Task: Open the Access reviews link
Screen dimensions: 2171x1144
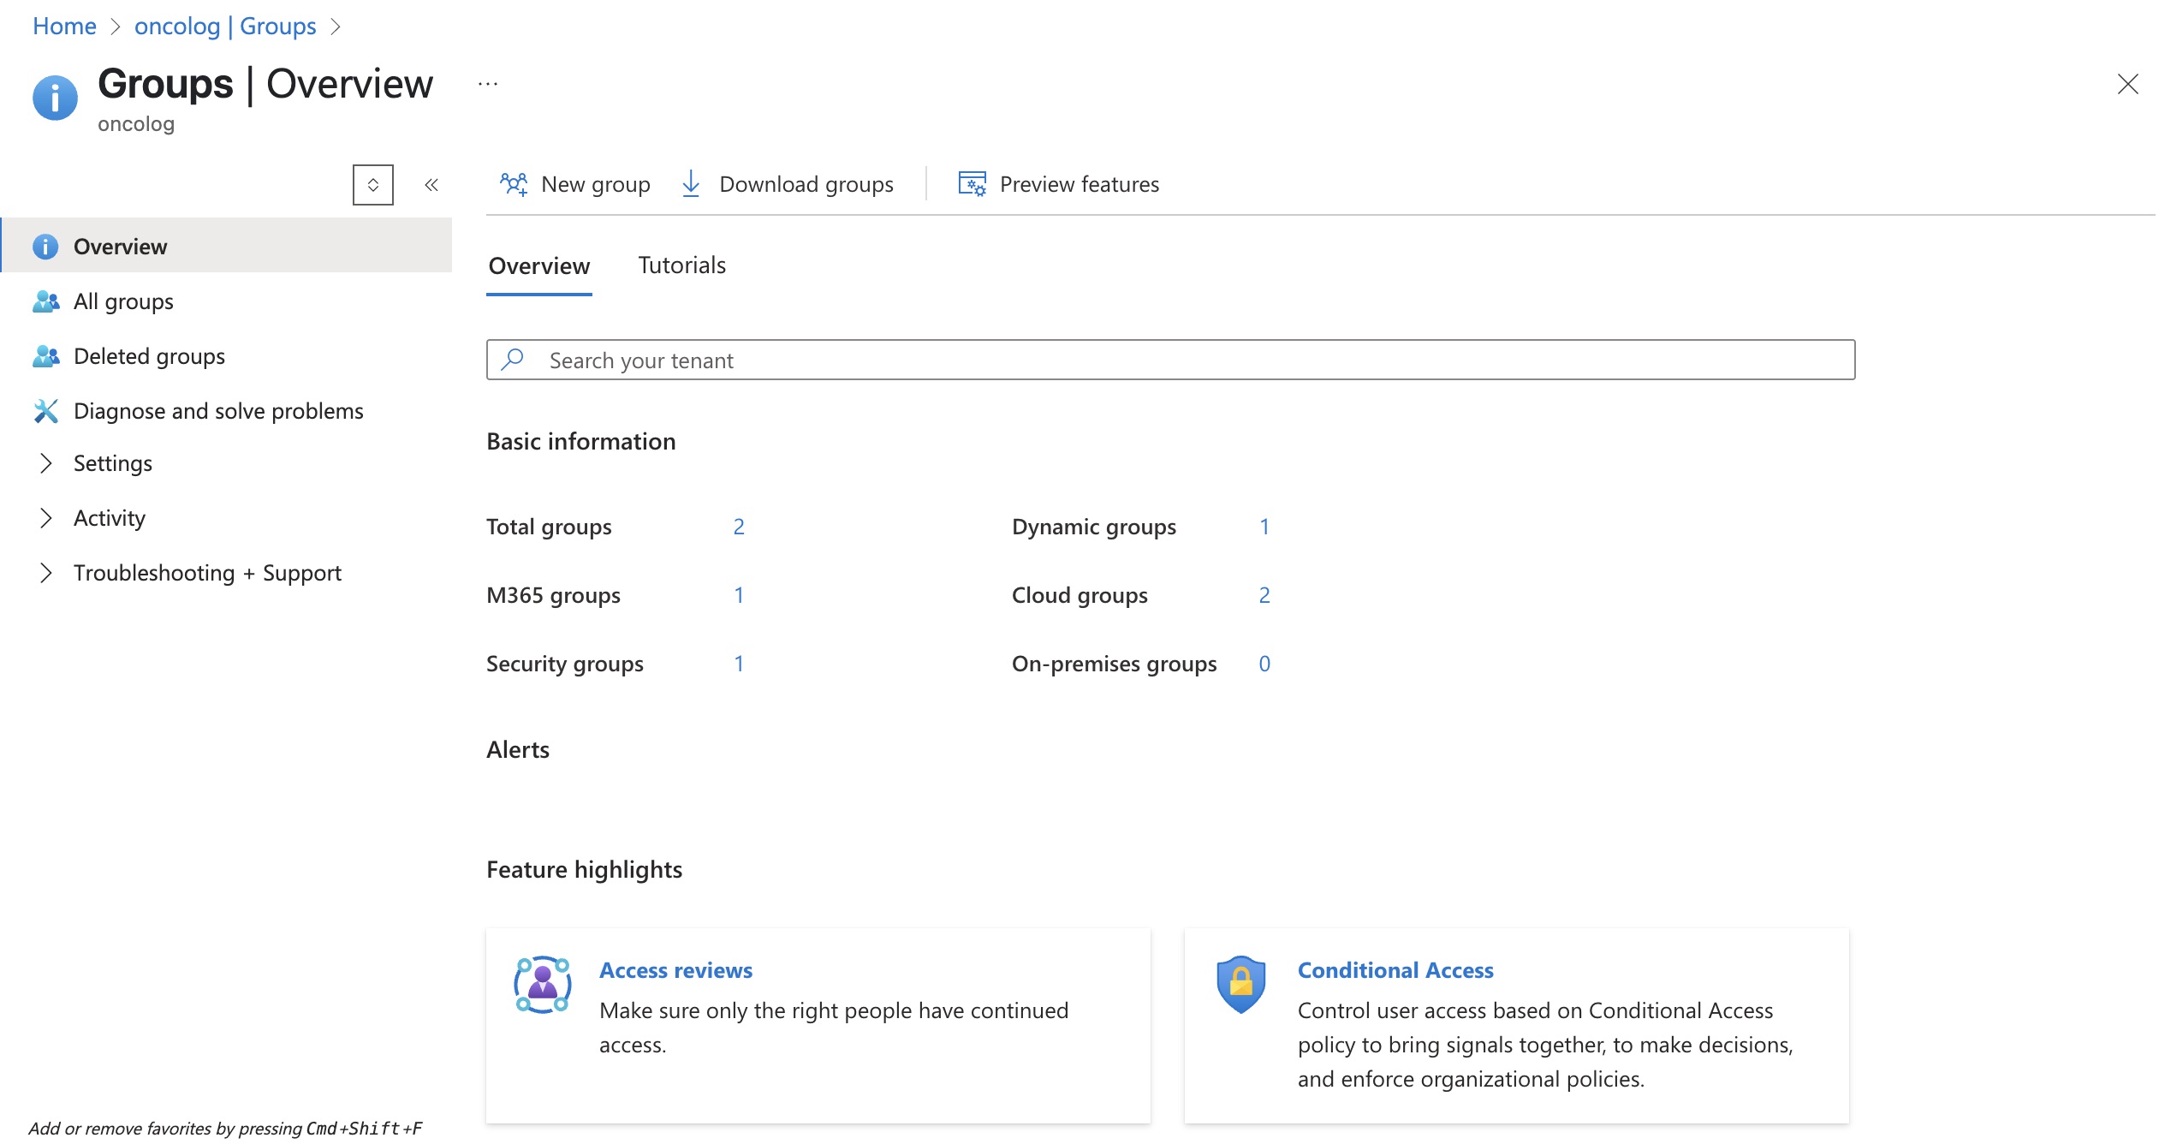Action: pyautogui.click(x=676, y=970)
